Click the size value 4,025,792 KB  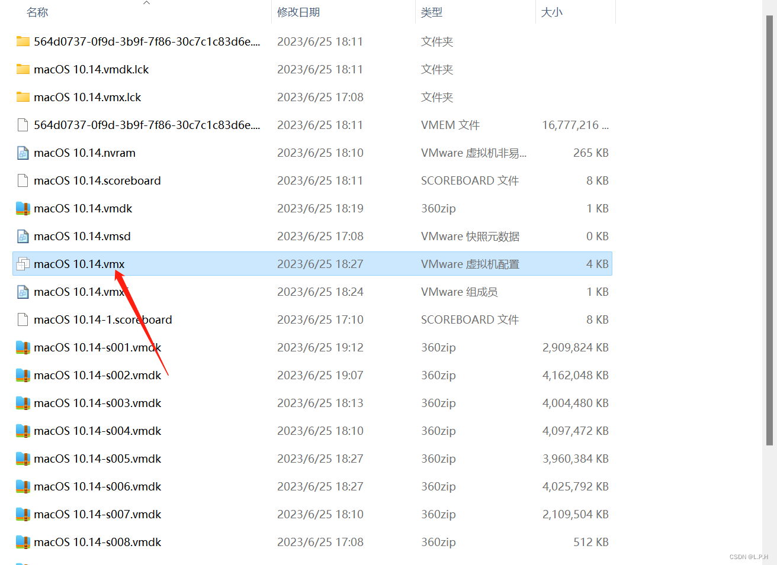[576, 486]
